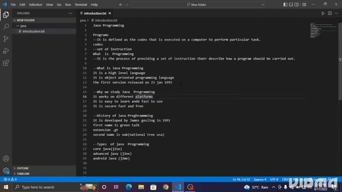This screenshot has width=342, height=192.
Task: Click the minimap code preview
Action: (324, 30)
